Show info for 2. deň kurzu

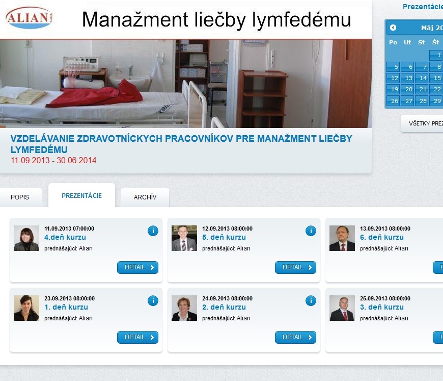pyautogui.click(x=311, y=301)
